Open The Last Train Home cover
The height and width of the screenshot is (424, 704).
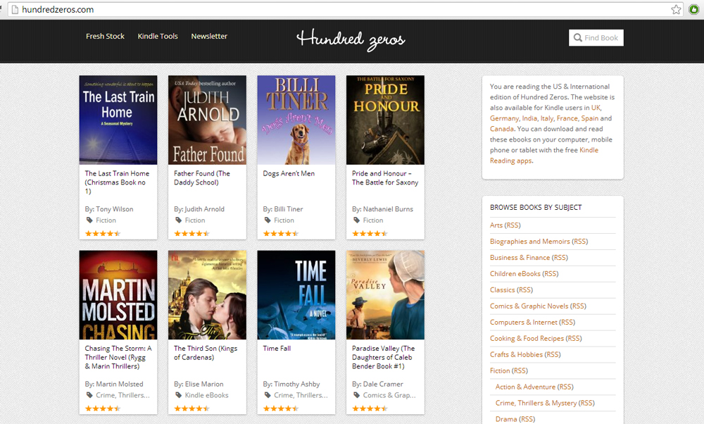click(x=118, y=120)
